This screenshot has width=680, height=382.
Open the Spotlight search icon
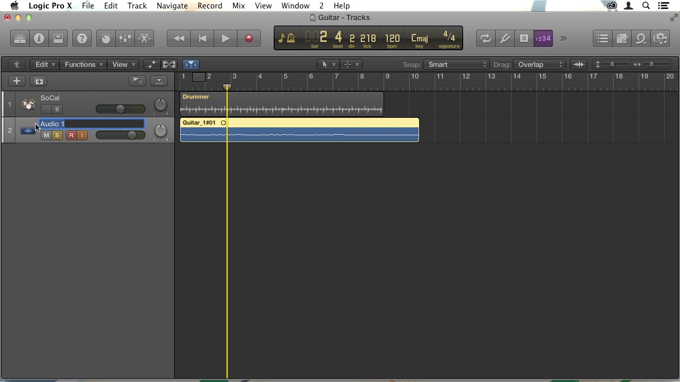click(x=646, y=6)
